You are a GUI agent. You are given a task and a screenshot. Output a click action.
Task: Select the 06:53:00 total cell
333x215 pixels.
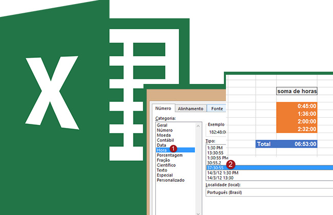pyautogui.click(x=297, y=144)
